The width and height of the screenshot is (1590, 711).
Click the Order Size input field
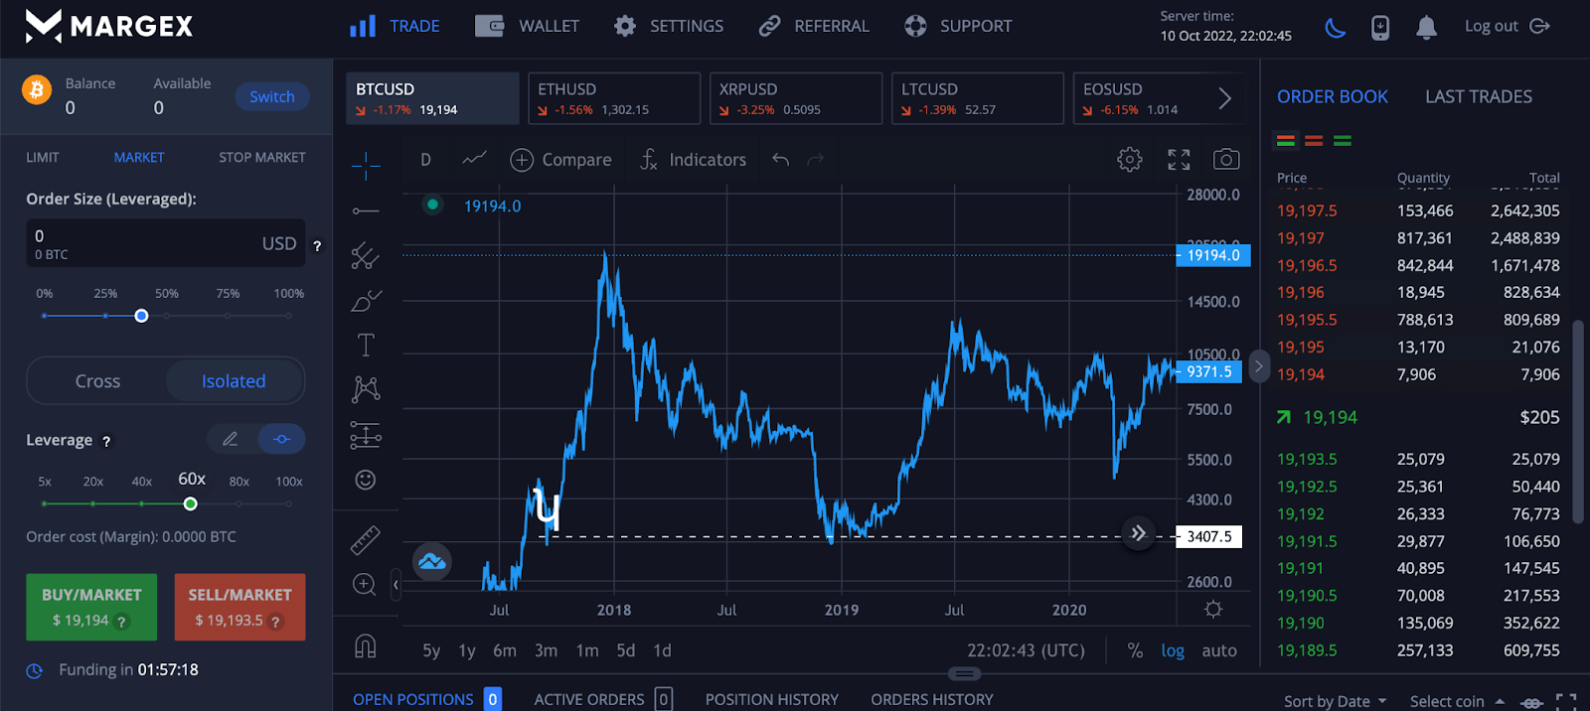(166, 243)
